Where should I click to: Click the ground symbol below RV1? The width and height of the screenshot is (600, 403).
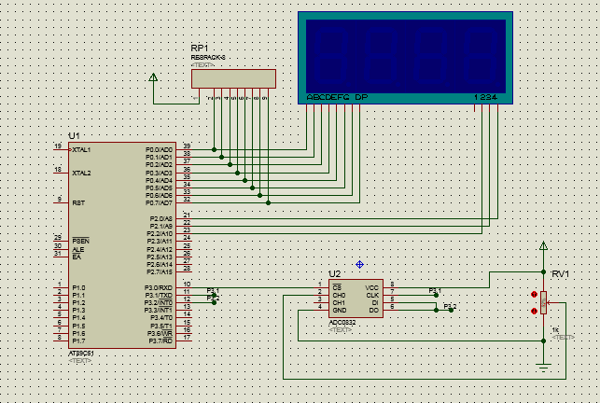[x=543, y=368]
